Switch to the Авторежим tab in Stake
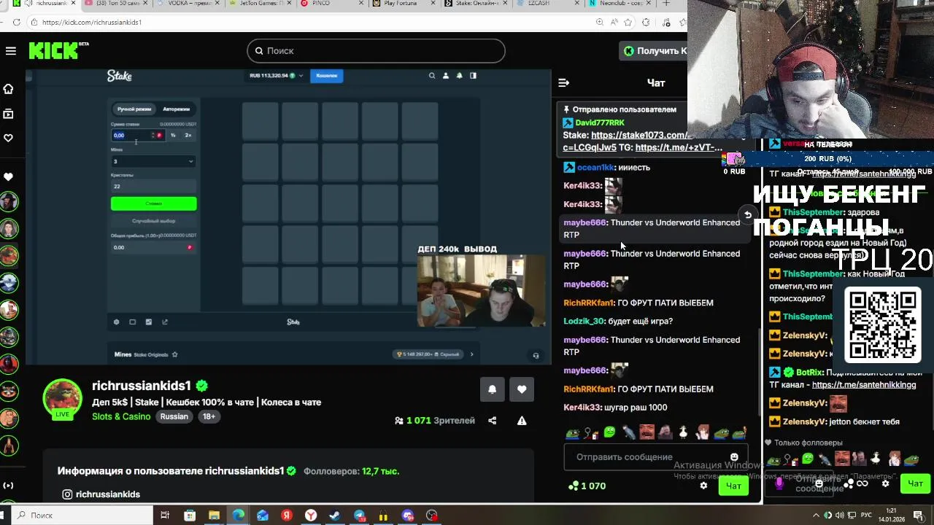This screenshot has height=525, width=934. [x=176, y=109]
